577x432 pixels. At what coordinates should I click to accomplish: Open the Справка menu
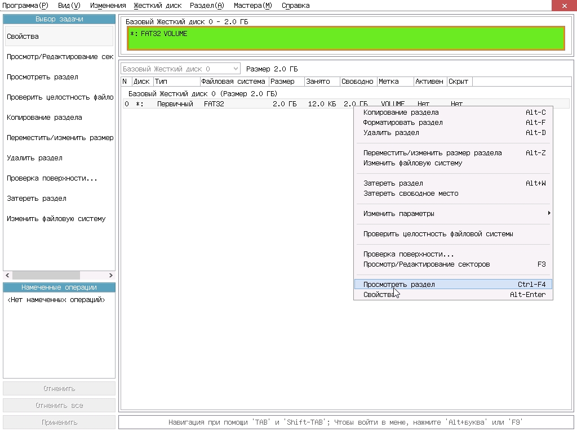[295, 6]
